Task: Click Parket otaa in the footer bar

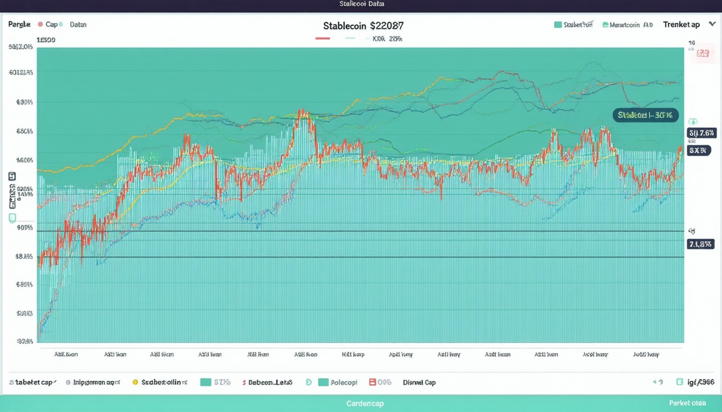Action: 687,403
